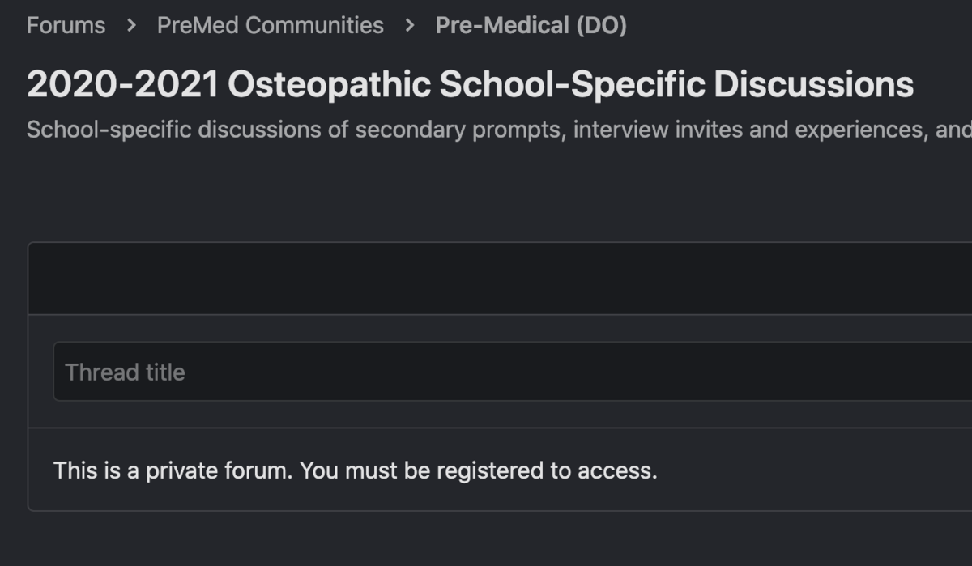Image resolution: width=972 pixels, height=566 pixels.
Task: Click the empty dark bar above Thread title
Action: coord(500,279)
